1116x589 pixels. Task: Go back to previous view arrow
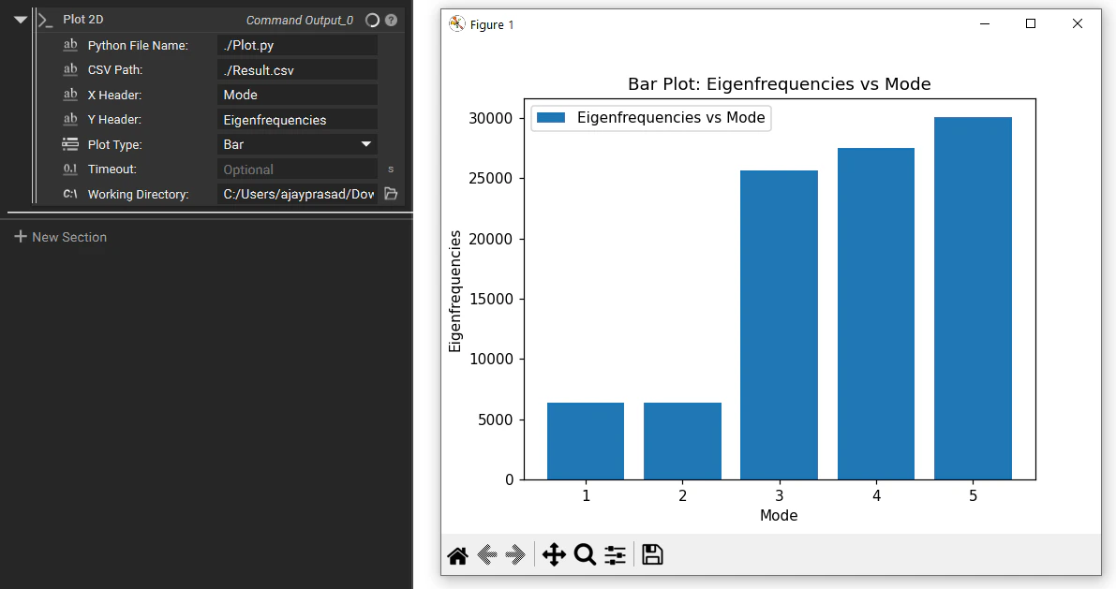point(487,555)
